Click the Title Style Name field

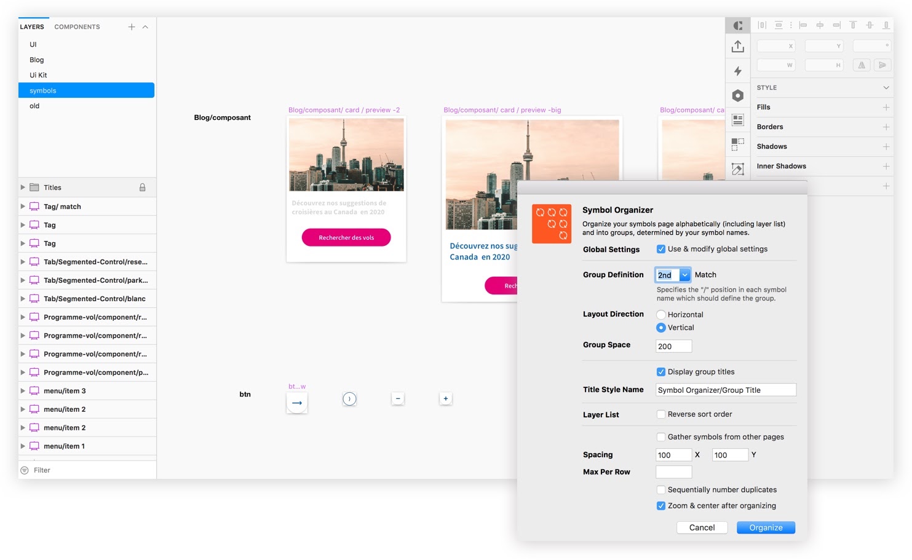[x=726, y=390]
